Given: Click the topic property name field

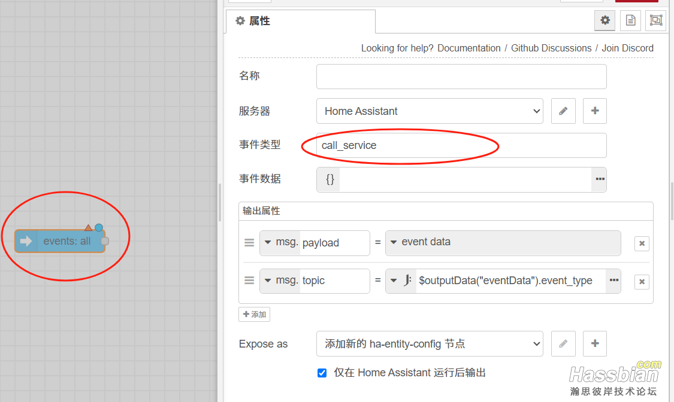Looking at the screenshot, I should click(x=334, y=281).
